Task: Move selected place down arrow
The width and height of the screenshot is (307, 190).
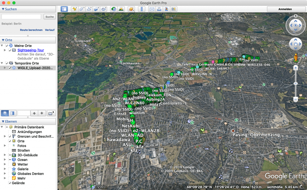Action: [42, 113]
